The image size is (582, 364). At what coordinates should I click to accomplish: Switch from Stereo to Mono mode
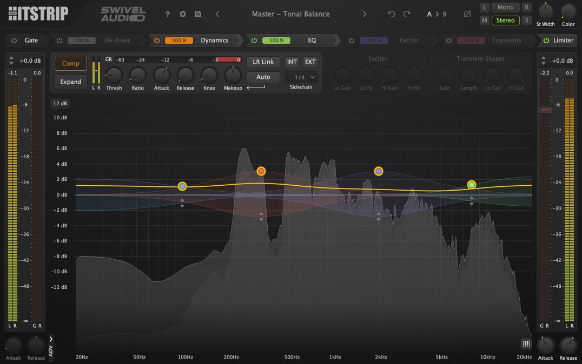[505, 7]
